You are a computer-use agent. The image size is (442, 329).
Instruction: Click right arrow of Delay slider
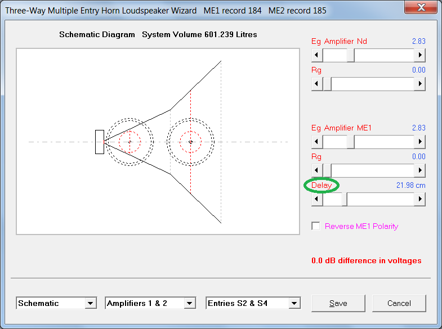(x=419, y=199)
